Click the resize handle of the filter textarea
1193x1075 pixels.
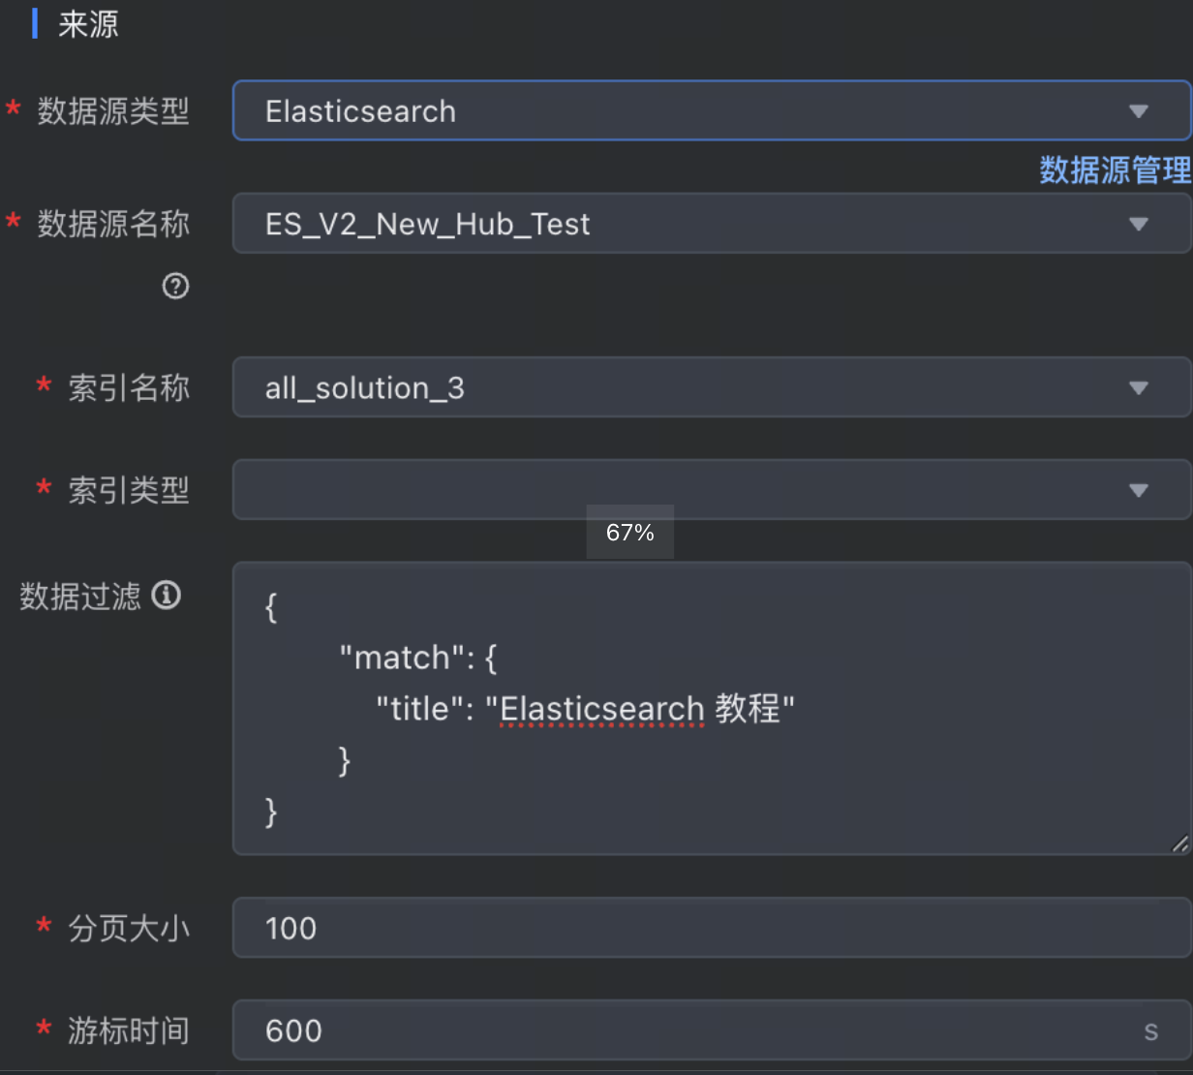tap(1179, 844)
